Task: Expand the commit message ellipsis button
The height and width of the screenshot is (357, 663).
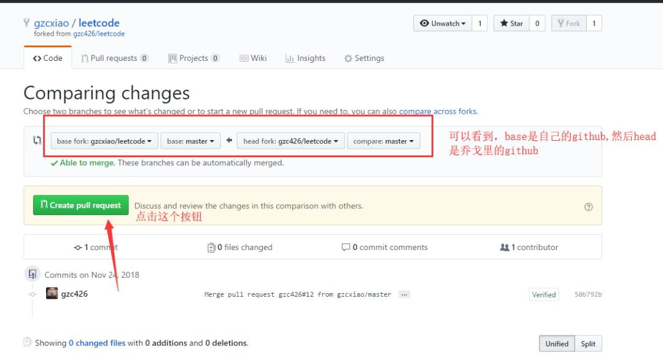Action: [x=404, y=294]
